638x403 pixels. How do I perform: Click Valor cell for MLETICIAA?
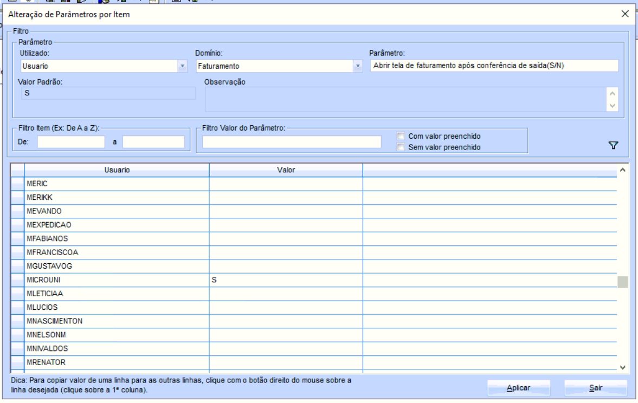pyautogui.click(x=286, y=294)
